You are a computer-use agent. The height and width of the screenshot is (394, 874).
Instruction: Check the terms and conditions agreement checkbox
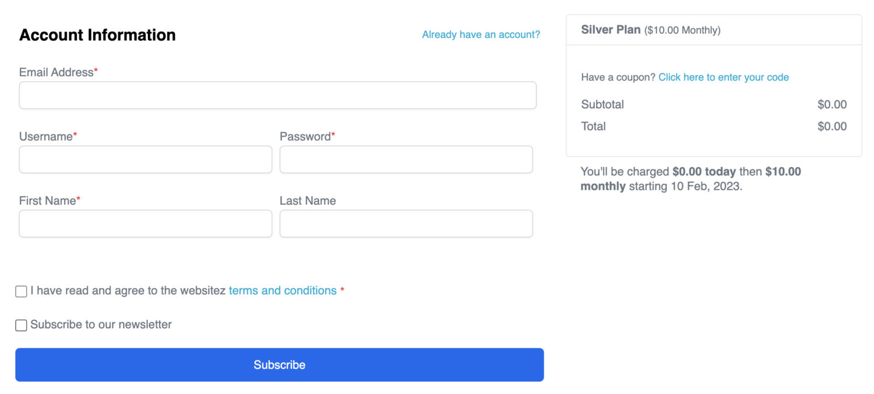[21, 291]
